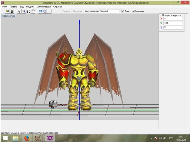The width and height of the screenshot is (190, 142).
Task: Click the copy documents toolbar icon
Action: (45, 11)
